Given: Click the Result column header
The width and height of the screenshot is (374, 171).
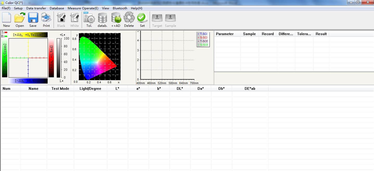Looking at the screenshot, I should click(x=321, y=34).
